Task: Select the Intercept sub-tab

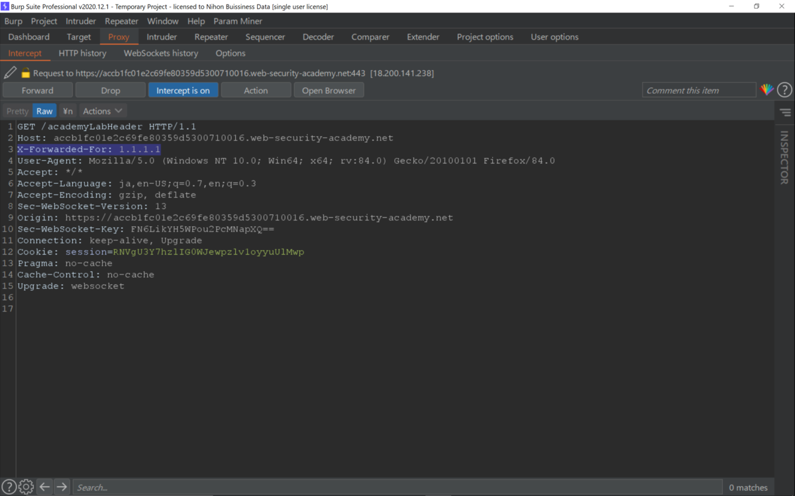Action: [25, 53]
